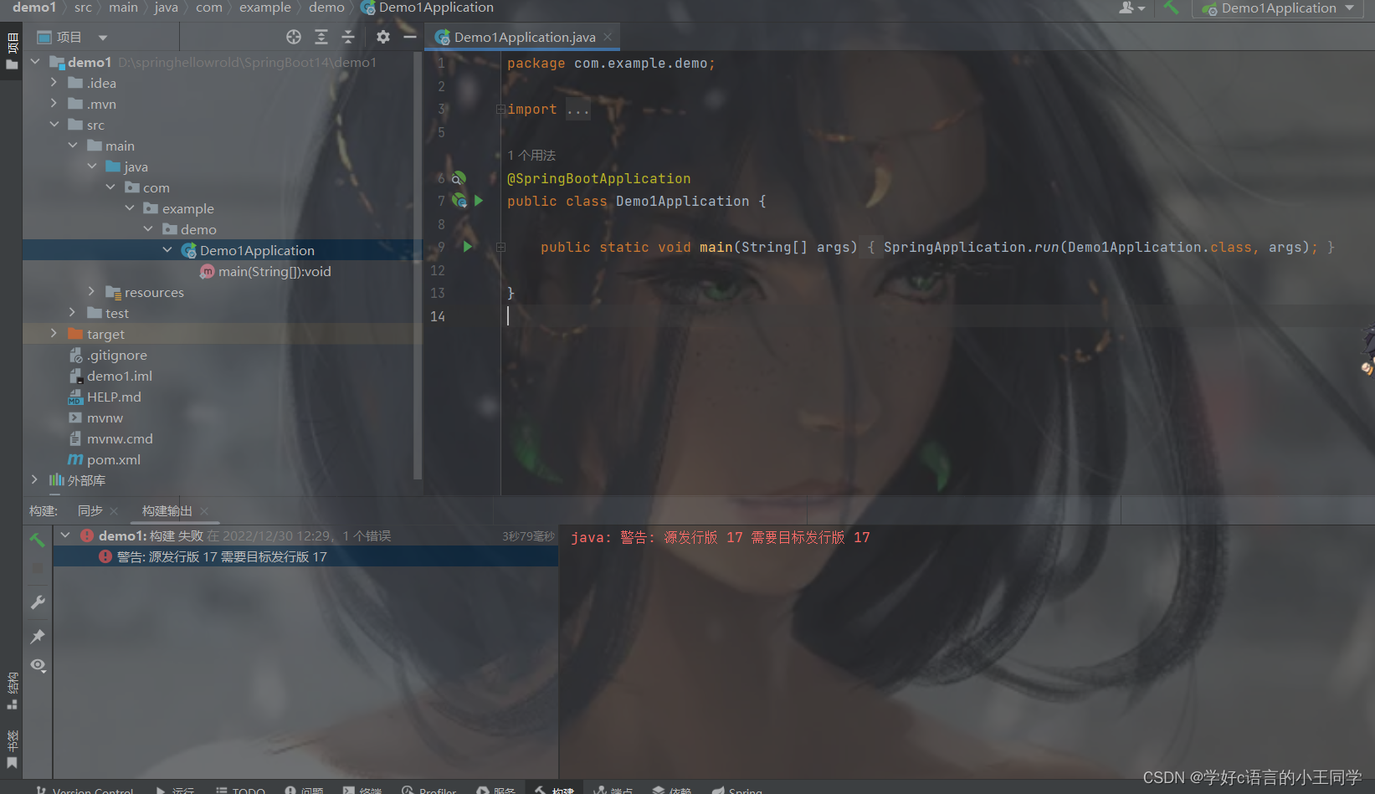
Task: Open the 问题 tool window
Action: coord(304,789)
